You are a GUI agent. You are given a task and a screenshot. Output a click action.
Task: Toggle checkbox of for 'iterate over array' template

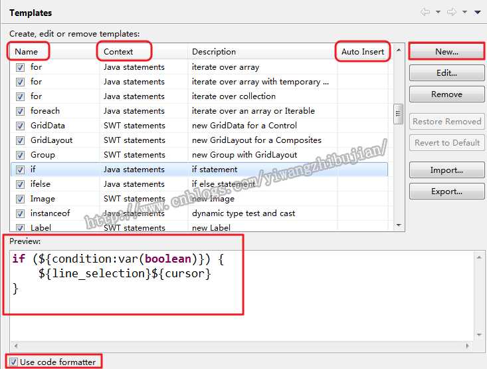[20, 67]
